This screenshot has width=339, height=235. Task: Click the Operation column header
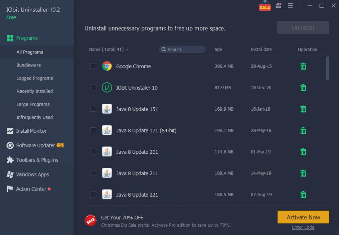(x=307, y=50)
